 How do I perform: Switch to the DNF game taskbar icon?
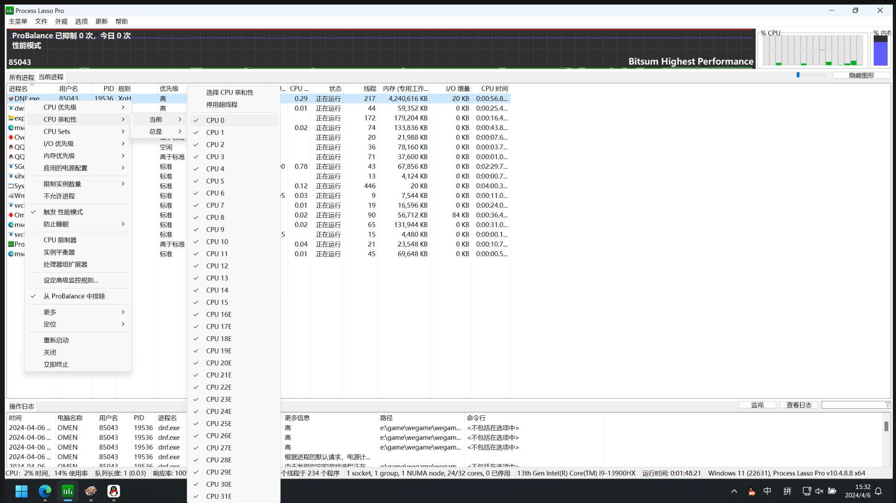[x=91, y=491]
